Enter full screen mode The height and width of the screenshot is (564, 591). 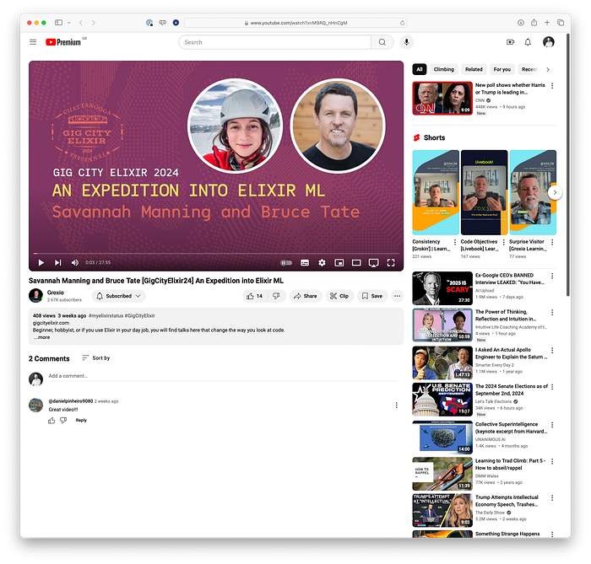[x=391, y=263]
